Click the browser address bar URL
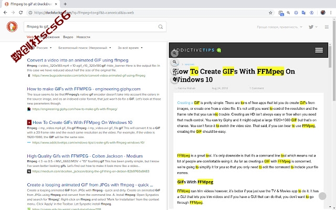Image resolution: width=336 pixels, height=210 pixels. pyautogui.click(x=84, y=13)
